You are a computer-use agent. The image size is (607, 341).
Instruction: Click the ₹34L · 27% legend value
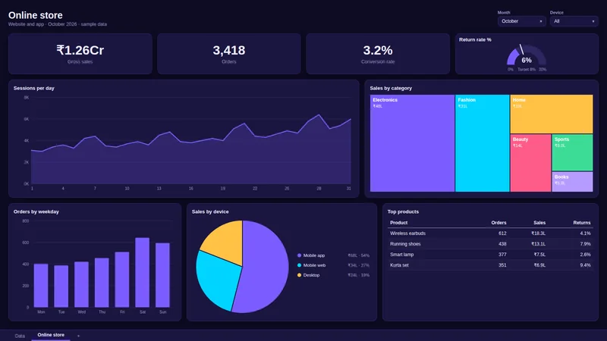[358, 265]
